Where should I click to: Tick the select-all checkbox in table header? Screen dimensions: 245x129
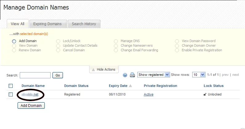[x=10, y=86]
